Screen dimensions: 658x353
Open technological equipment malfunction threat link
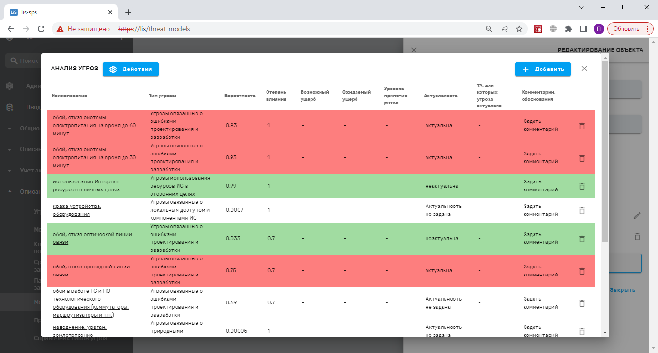(91, 302)
